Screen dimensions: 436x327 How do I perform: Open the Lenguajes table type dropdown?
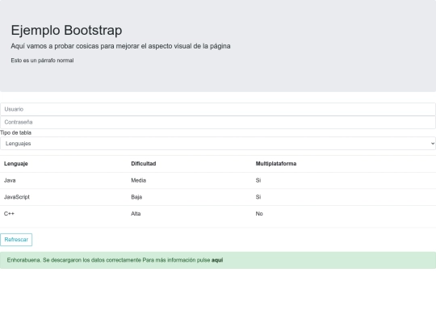coord(218,144)
